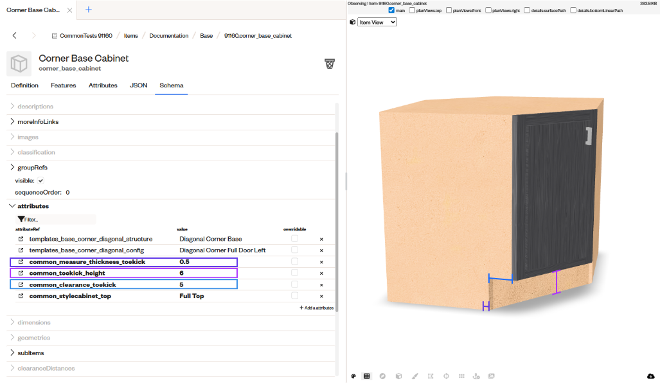Click the cube icon beside Item View dropdown
Image resolution: width=660 pixels, height=384 pixels.
click(353, 22)
